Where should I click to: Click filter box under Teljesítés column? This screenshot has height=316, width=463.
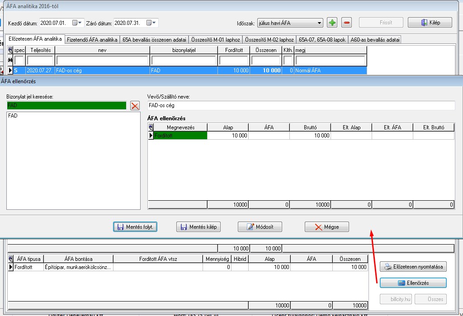click(x=40, y=60)
